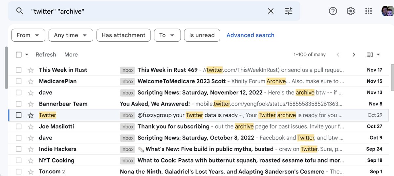Star the Bannerbear Team email
The height and width of the screenshot is (176, 394).
pyautogui.click(x=31, y=104)
